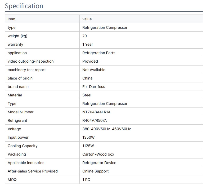Select the Refrigerator Device industry value
The height and width of the screenshot is (187, 207).
point(99,163)
